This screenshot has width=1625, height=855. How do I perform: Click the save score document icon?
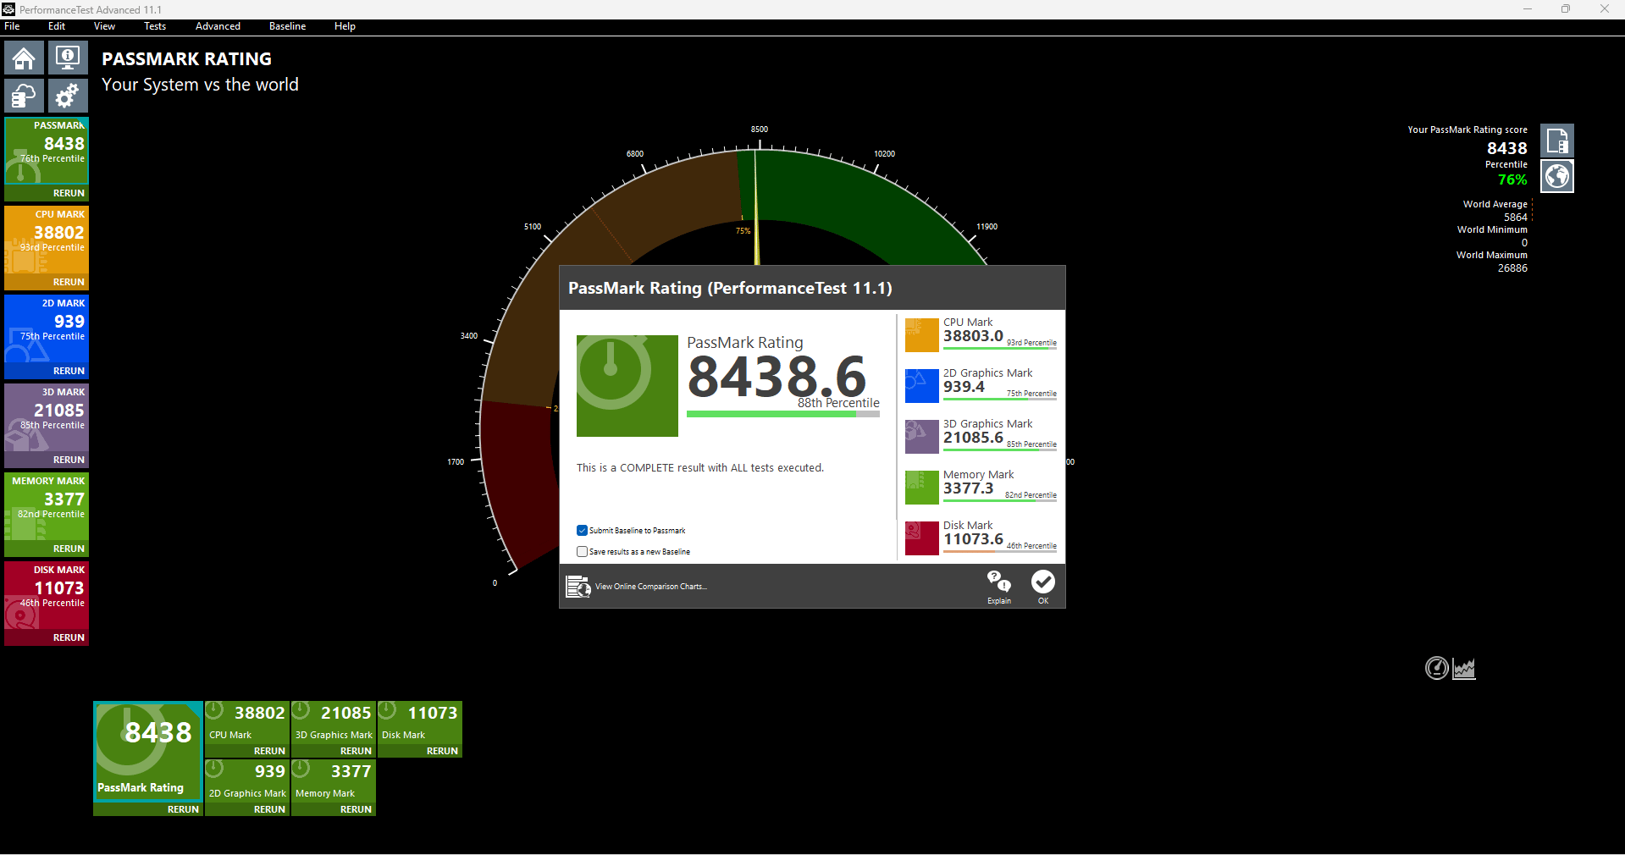click(1556, 141)
